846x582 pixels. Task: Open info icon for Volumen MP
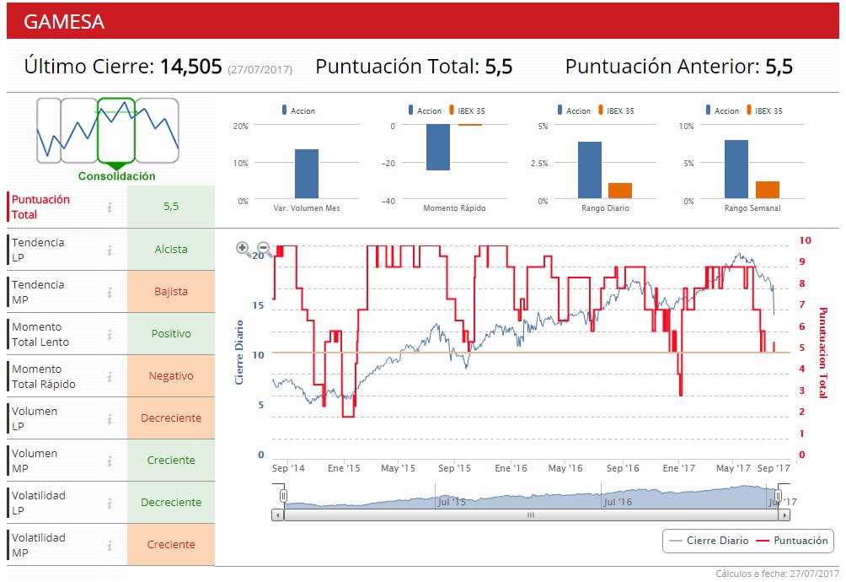(x=110, y=461)
